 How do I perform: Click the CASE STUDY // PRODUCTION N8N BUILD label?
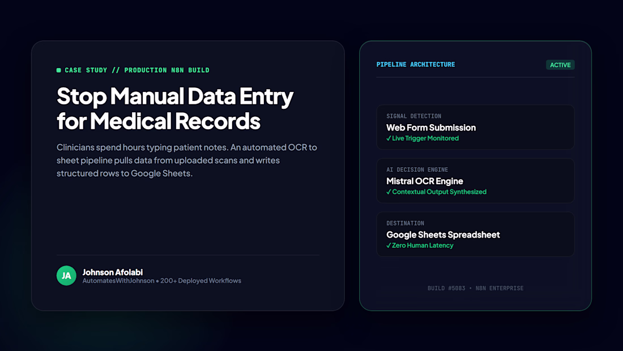tap(137, 70)
